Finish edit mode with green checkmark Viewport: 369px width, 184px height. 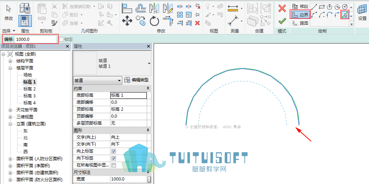(x=282, y=21)
